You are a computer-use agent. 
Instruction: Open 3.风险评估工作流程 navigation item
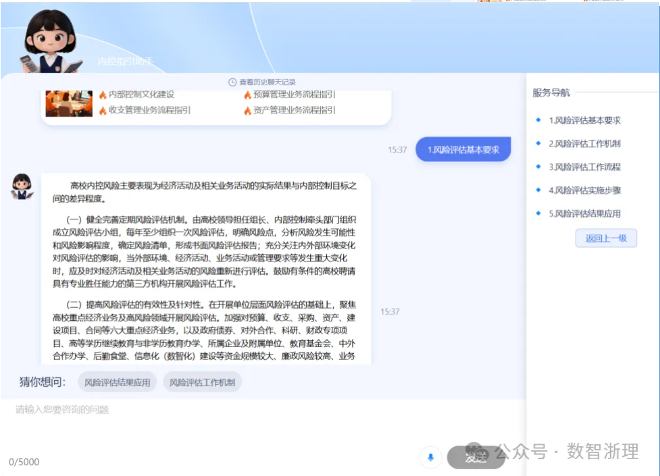tap(584, 167)
